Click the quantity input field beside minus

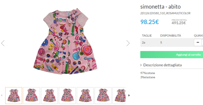point(202,42)
